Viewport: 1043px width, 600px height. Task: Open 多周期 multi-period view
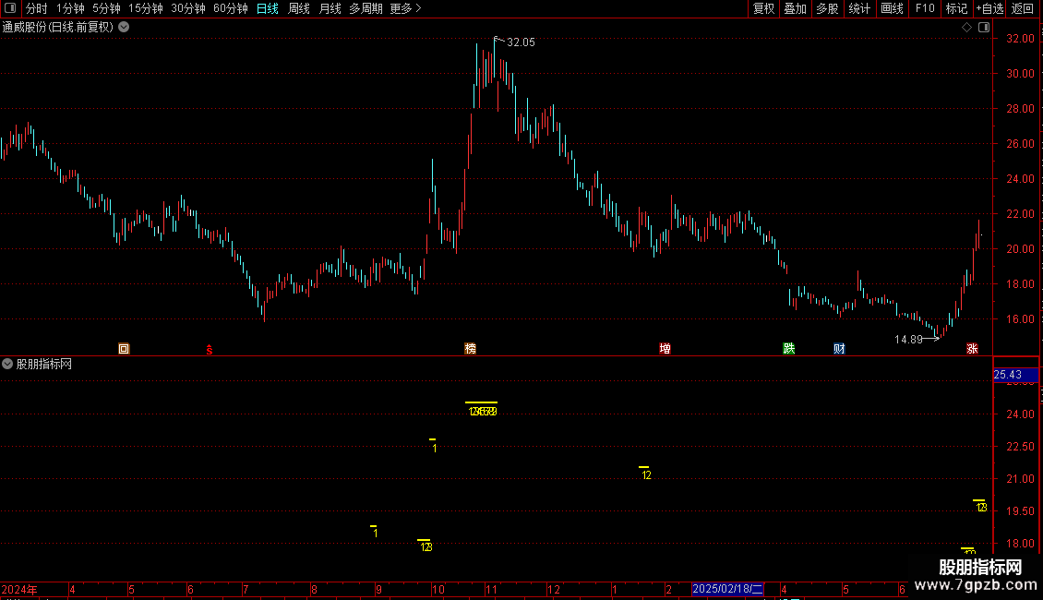[366, 8]
